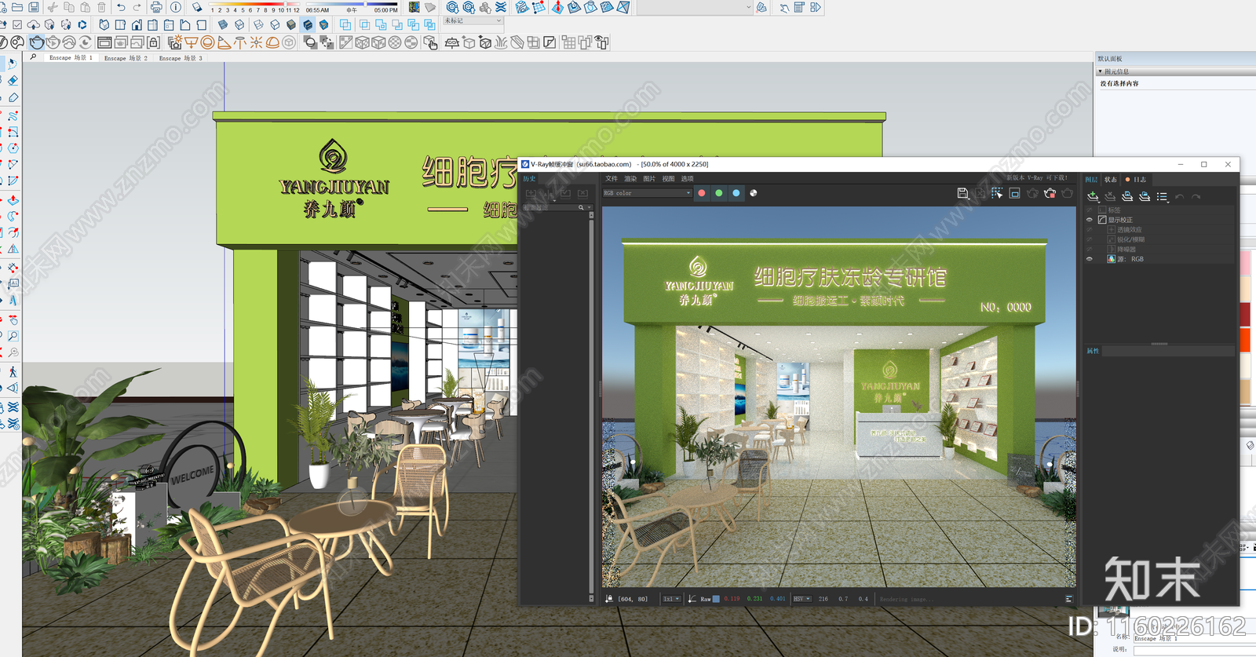
Task: Click the scene name field Enscape 场景 1
Action: 1195,638
